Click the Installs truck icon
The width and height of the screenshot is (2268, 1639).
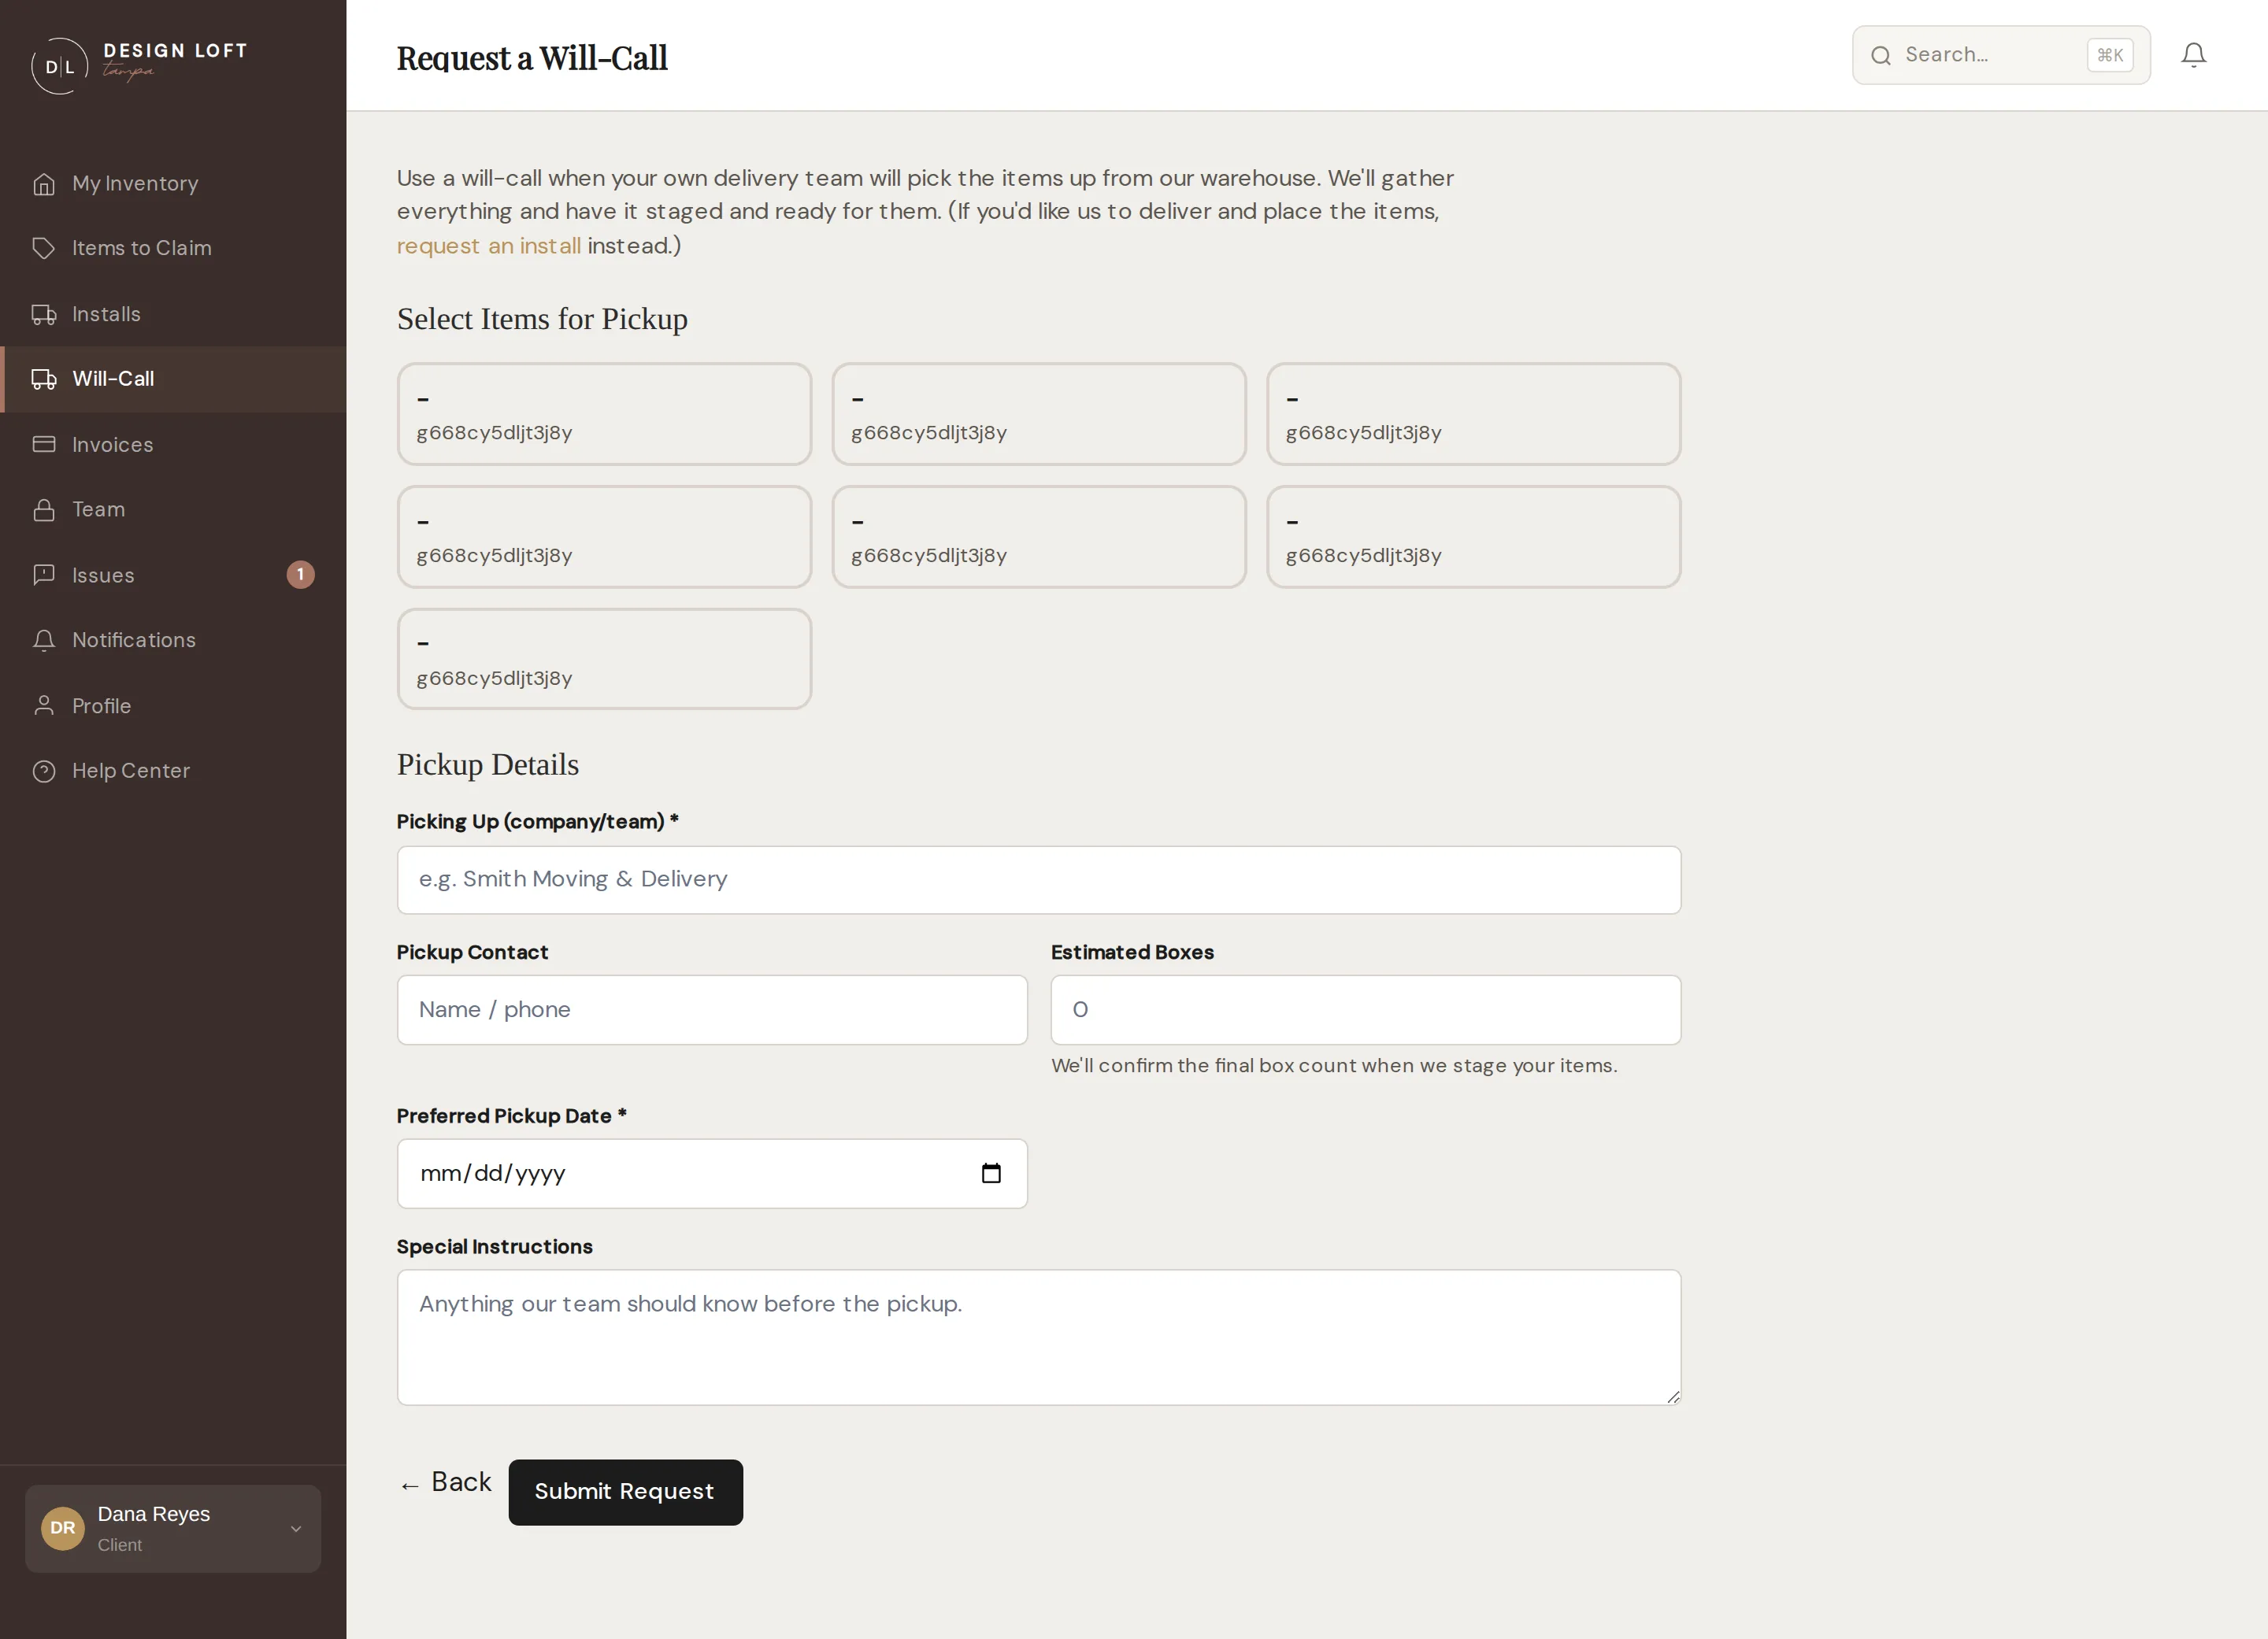tap(44, 314)
